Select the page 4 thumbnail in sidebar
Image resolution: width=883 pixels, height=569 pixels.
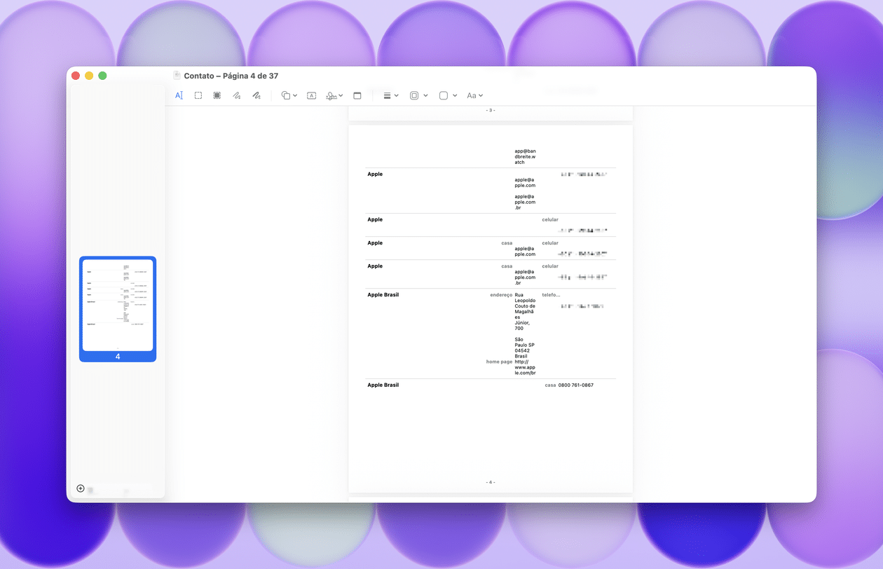coord(118,305)
